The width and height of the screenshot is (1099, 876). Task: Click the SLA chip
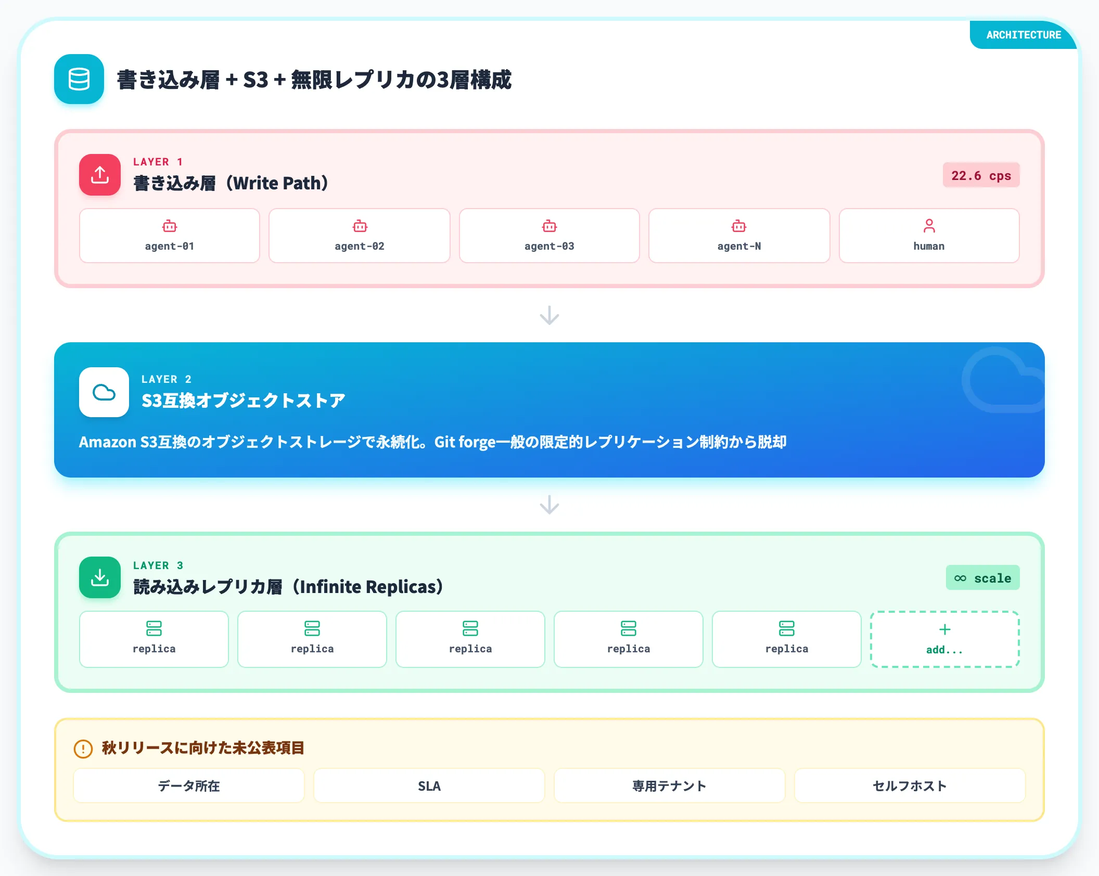[429, 785]
